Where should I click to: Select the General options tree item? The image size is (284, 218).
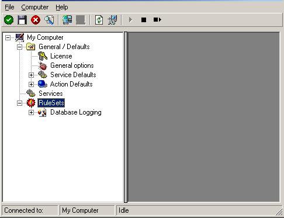tap(72, 65)
